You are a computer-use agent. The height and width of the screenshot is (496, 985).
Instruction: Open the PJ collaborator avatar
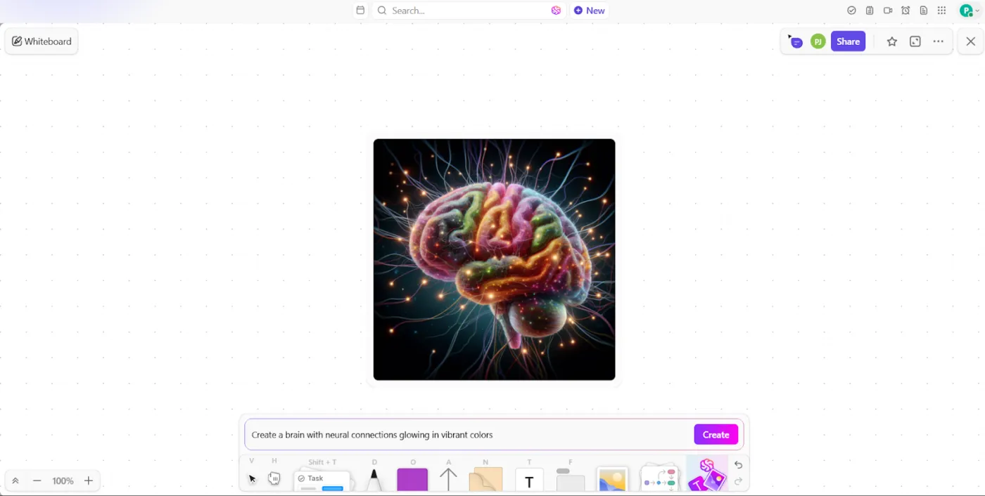coord(818,41)
